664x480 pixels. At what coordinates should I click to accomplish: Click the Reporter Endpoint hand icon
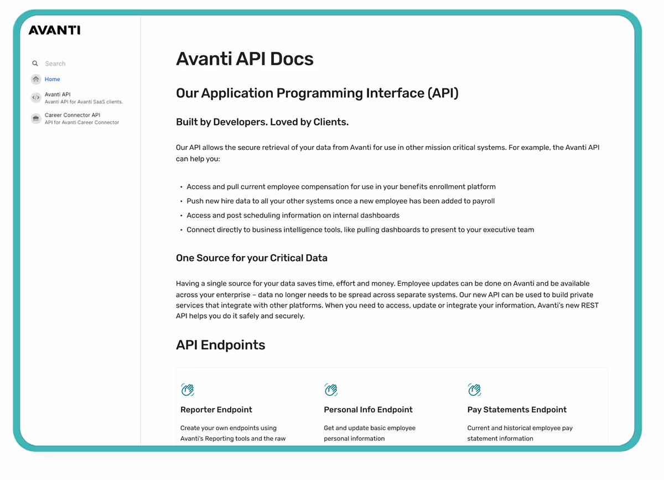point(188,390)
